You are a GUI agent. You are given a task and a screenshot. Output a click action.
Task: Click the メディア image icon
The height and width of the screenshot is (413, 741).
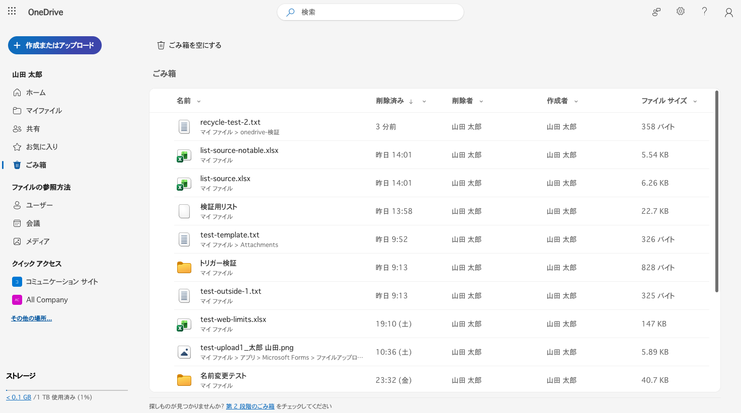pyautogui.click(x=17, y=241)
